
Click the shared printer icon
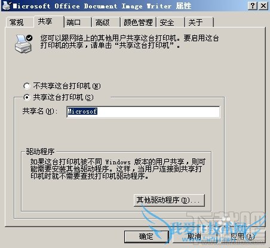[x=24, y=44]
